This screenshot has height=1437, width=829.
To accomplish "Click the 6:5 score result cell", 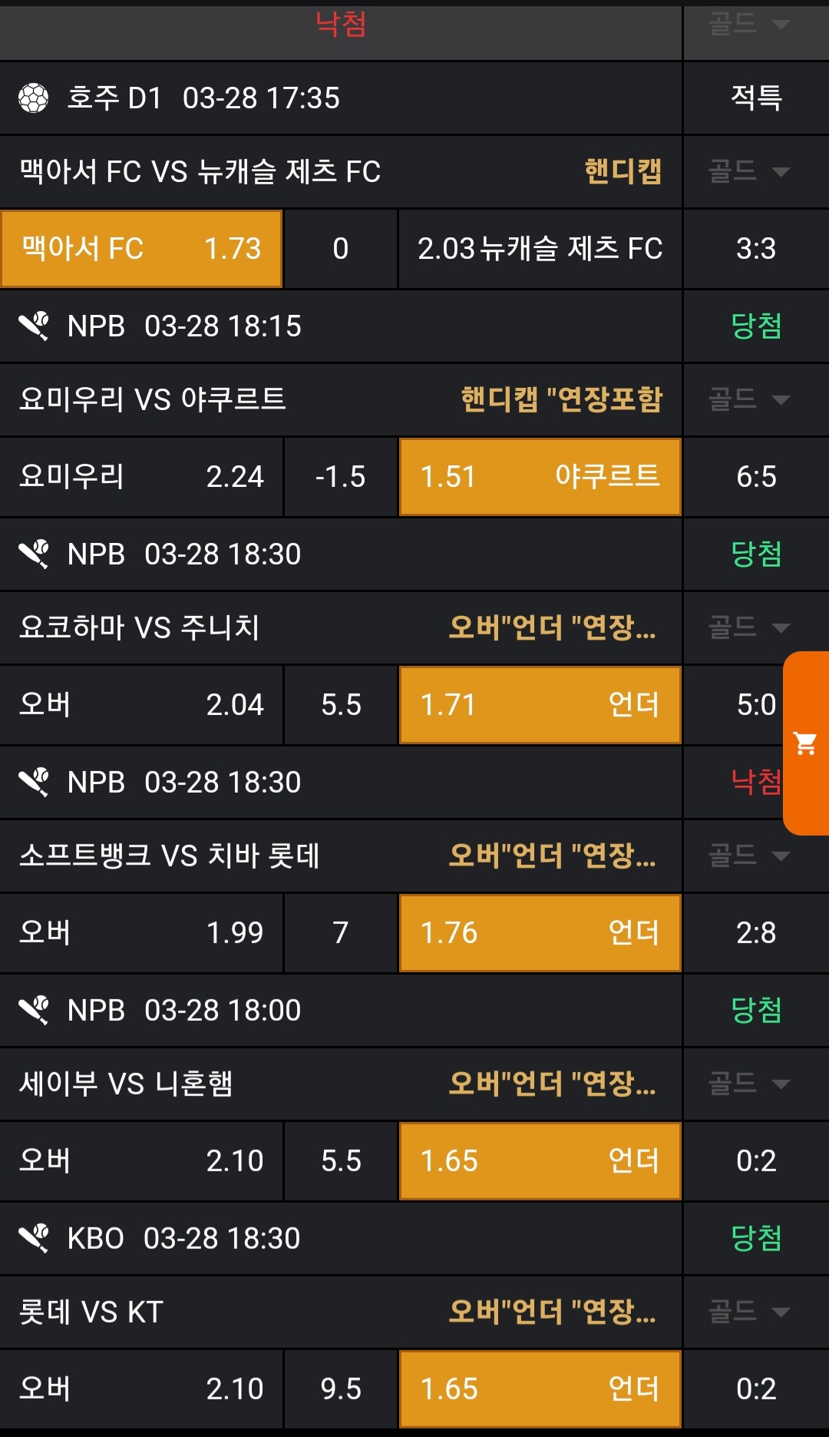I will coord(756,477).
